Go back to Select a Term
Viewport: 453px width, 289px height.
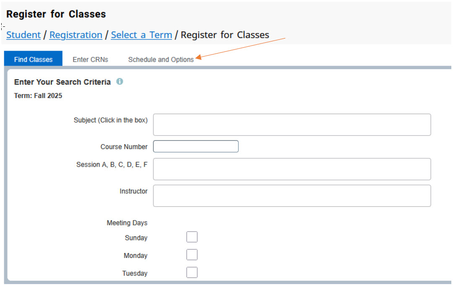pos(141,35)
